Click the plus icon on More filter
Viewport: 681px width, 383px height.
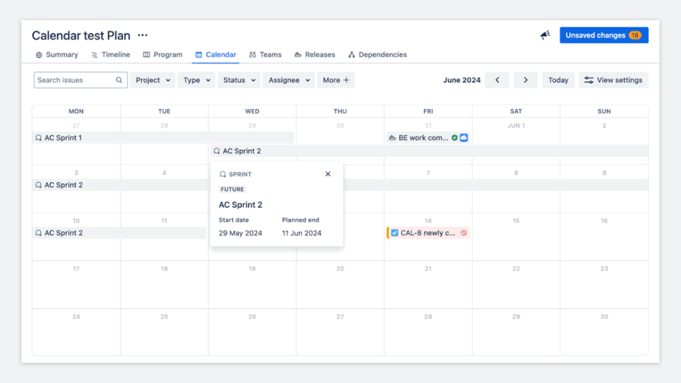click(346, 80)
